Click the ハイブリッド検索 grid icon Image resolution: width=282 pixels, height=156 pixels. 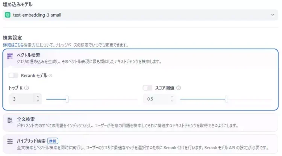[x=10, y=141]
